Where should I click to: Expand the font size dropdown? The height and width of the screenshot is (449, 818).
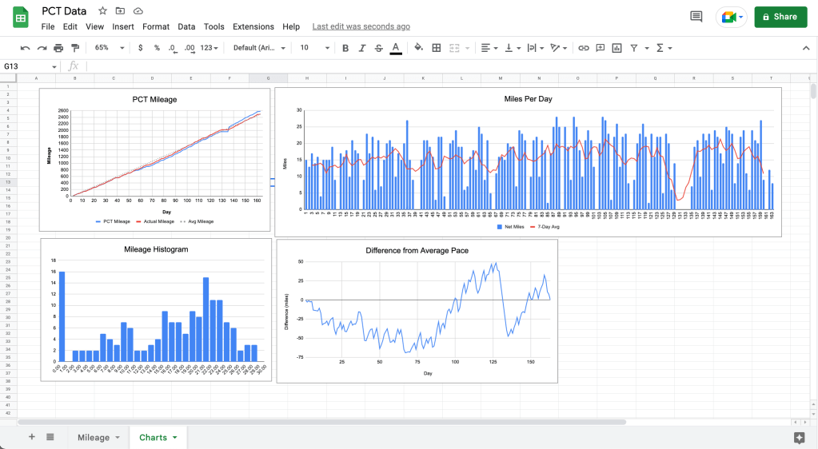[x=311, y=48]
